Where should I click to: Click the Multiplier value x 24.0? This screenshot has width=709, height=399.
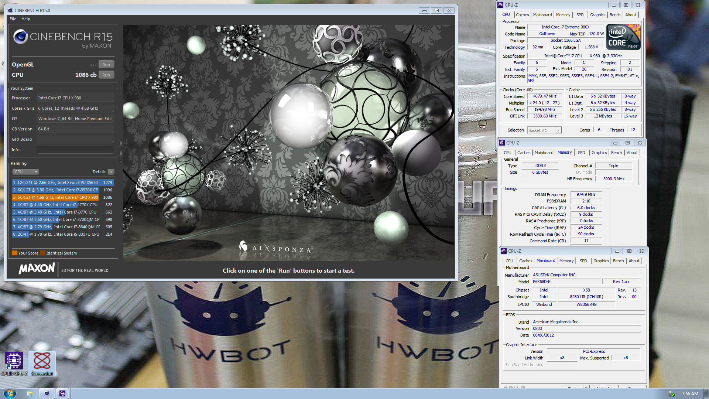tap(545, 103)
